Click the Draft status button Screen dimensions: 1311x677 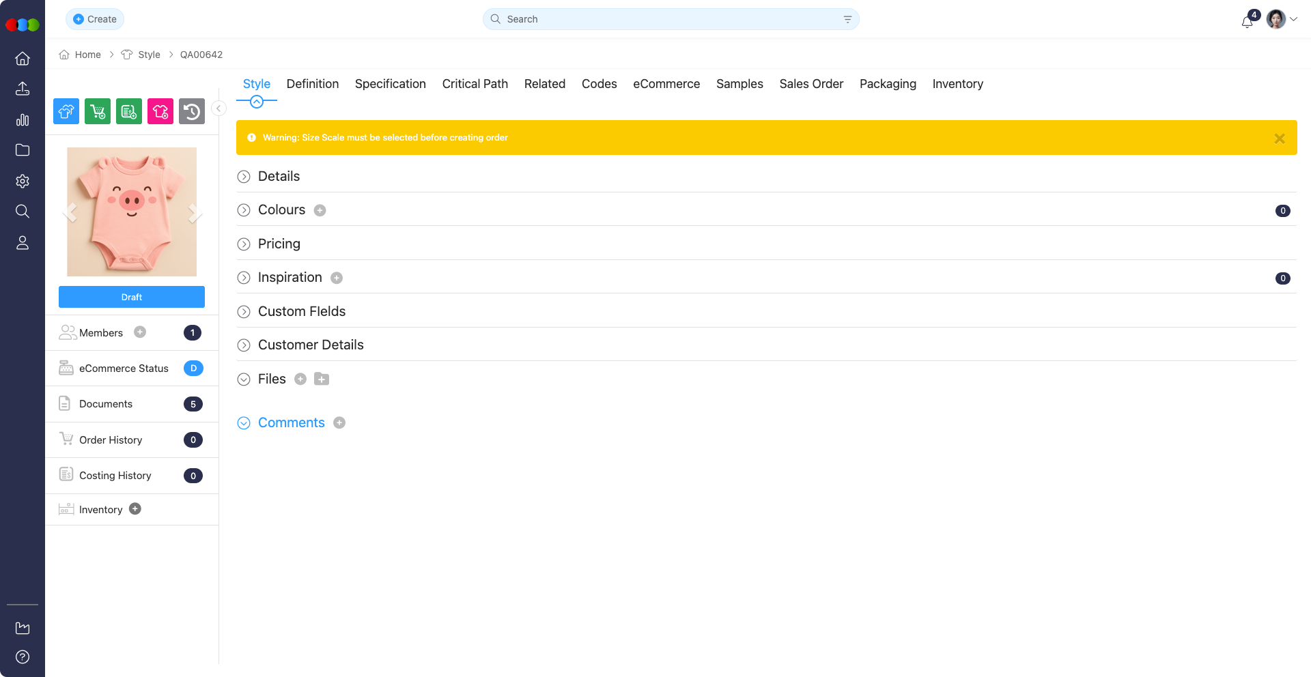(132, 297)
